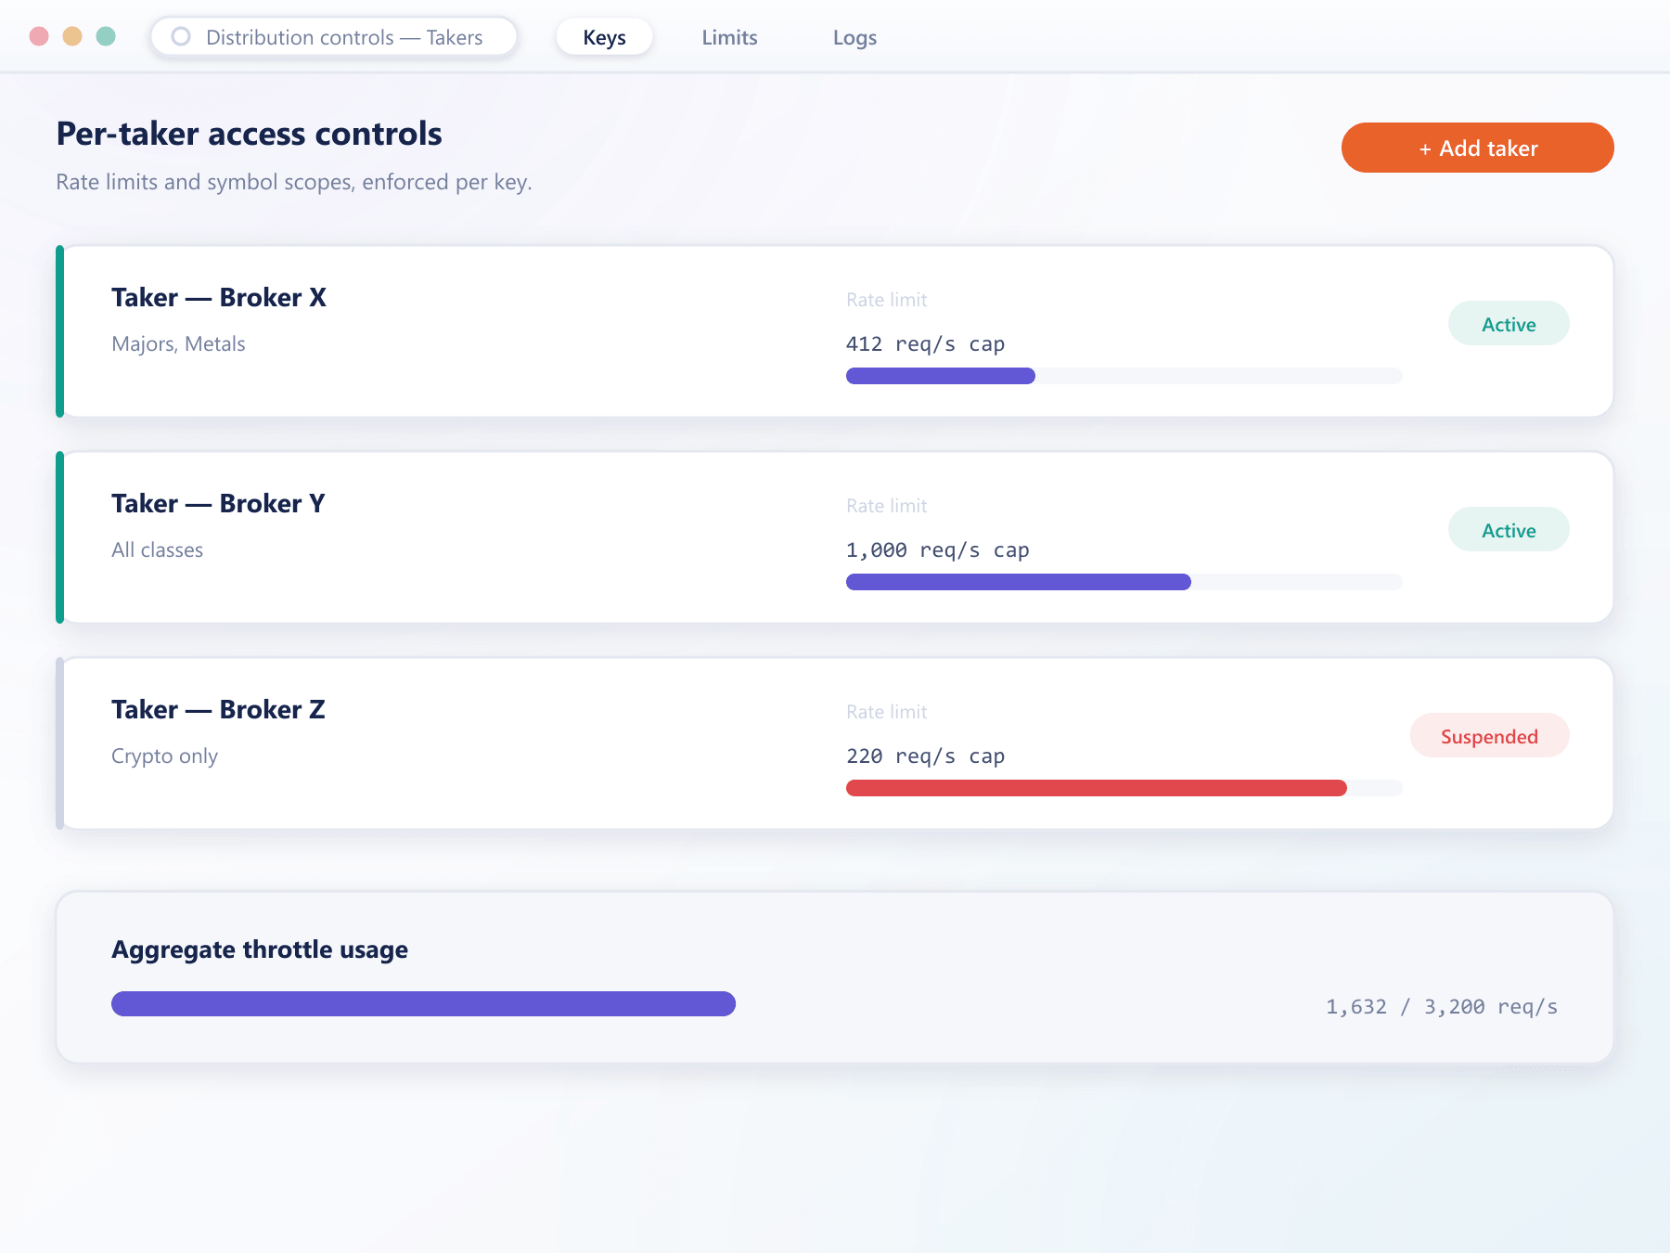Click the All classes scope text

(157, 549)
